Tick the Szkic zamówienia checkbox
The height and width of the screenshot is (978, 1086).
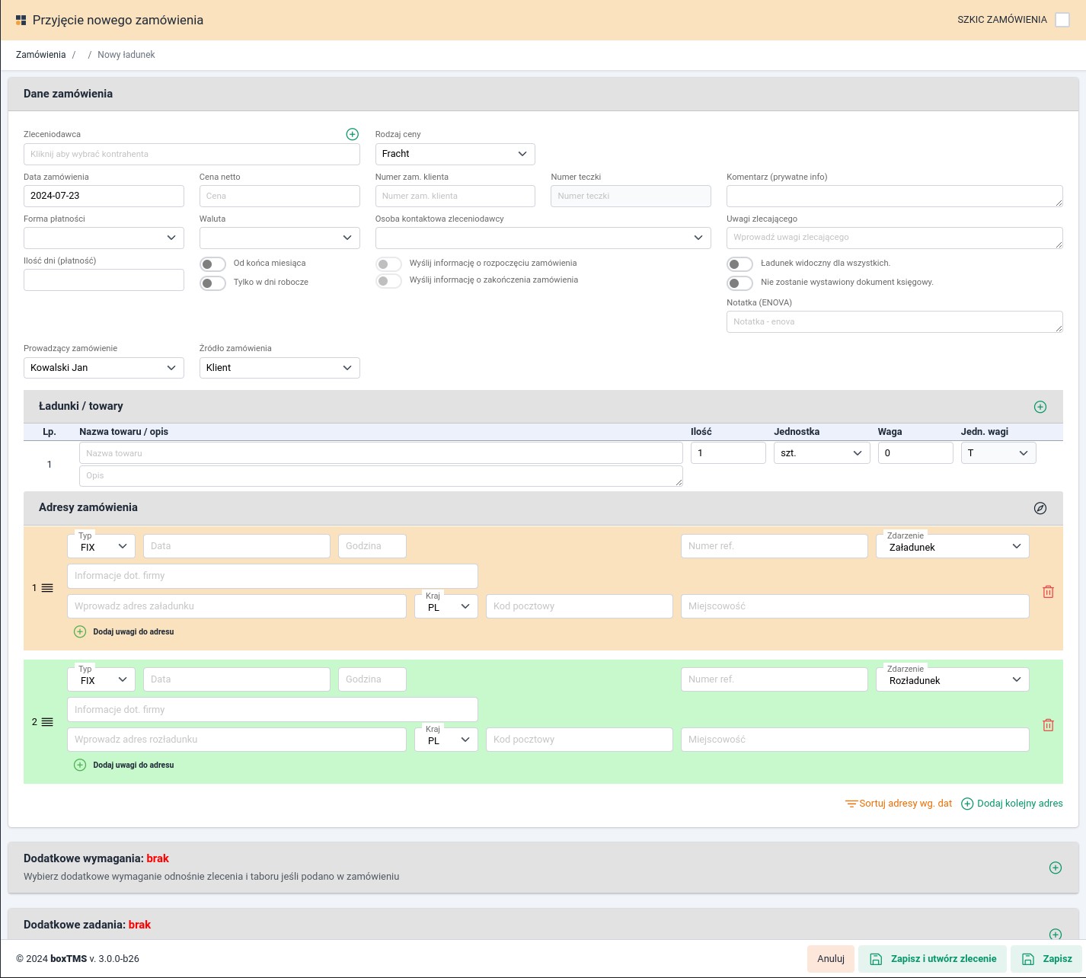click(1062, 20)
